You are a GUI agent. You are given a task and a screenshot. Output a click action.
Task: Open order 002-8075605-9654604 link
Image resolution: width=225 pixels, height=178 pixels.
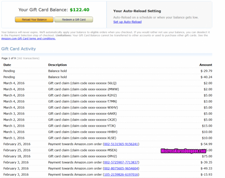click(x=121, y=169)
